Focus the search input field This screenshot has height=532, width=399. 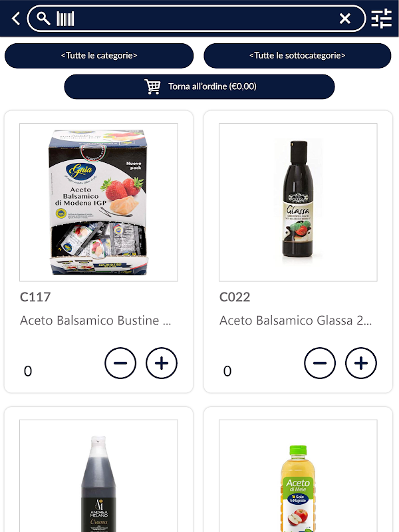(x=203, y=19)
